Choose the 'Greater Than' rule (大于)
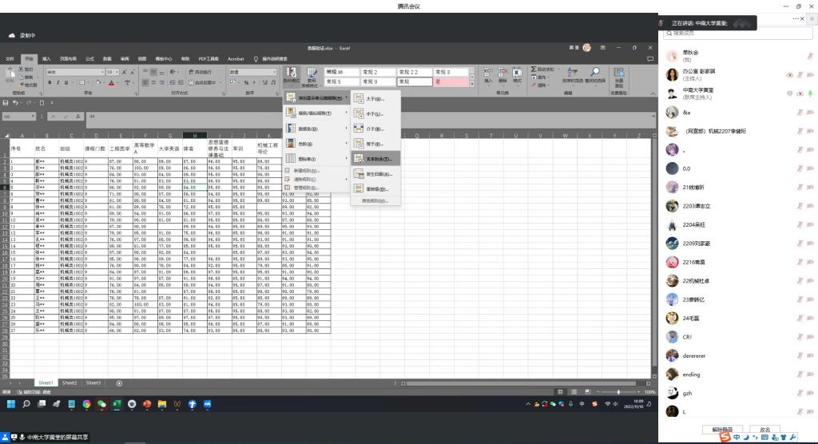This screenshot has width=818, height=444. (376, 99)
